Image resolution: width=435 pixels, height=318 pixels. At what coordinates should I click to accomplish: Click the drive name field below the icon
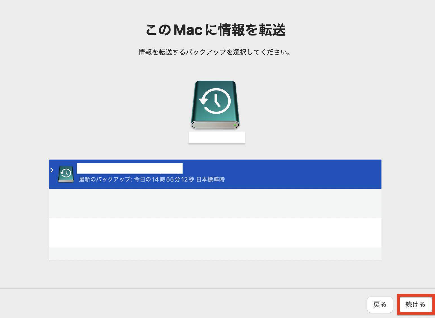pyautogui.click(x=217, y=137)
